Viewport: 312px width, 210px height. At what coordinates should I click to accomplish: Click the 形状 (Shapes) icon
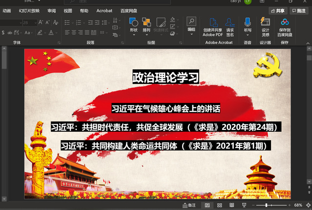[x=133, y=24]
